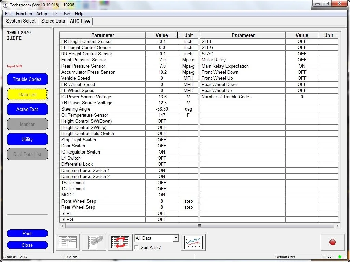The width and height of the screenshot is (350, 262).
Task: Click the scrollbar left arrow under the table
Action: (62, 226)
